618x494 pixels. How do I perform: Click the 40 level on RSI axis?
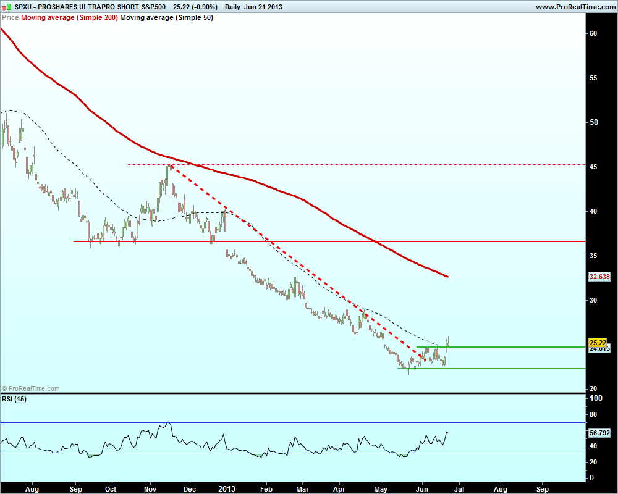pyautogui.click(x=593, y=446)
